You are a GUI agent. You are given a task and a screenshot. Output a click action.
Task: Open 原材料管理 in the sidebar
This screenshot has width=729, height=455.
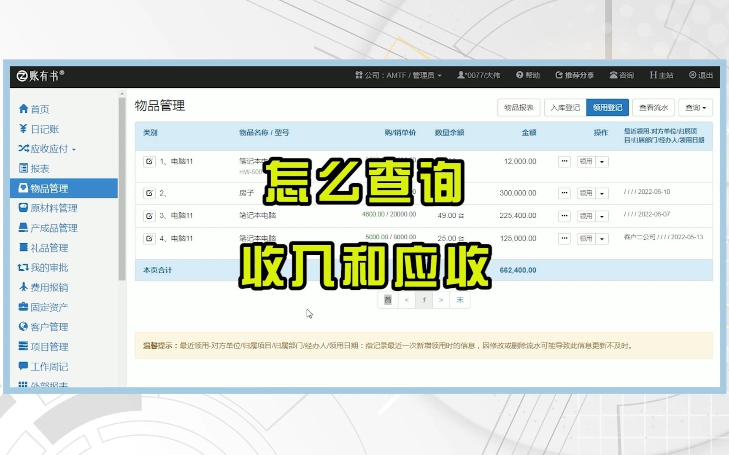(48, 208)
